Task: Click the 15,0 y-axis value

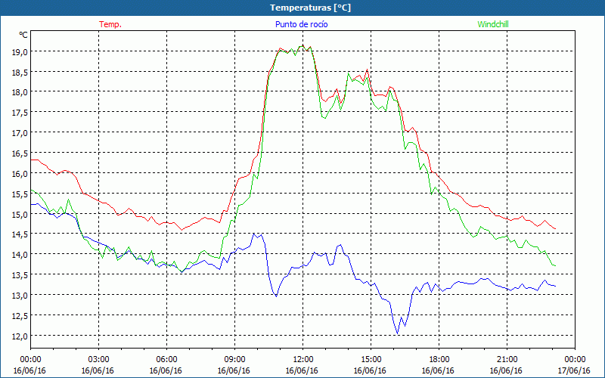Action: pyautogui.click(x=20, y=214)
